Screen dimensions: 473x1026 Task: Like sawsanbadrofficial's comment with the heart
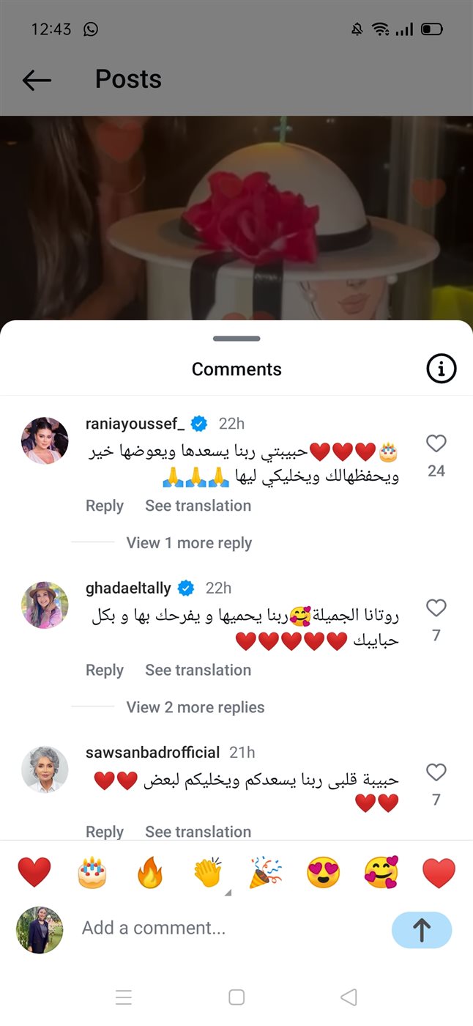[436, 772]
